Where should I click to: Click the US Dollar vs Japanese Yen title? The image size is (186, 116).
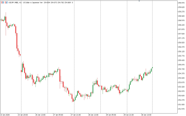[33, 2]
